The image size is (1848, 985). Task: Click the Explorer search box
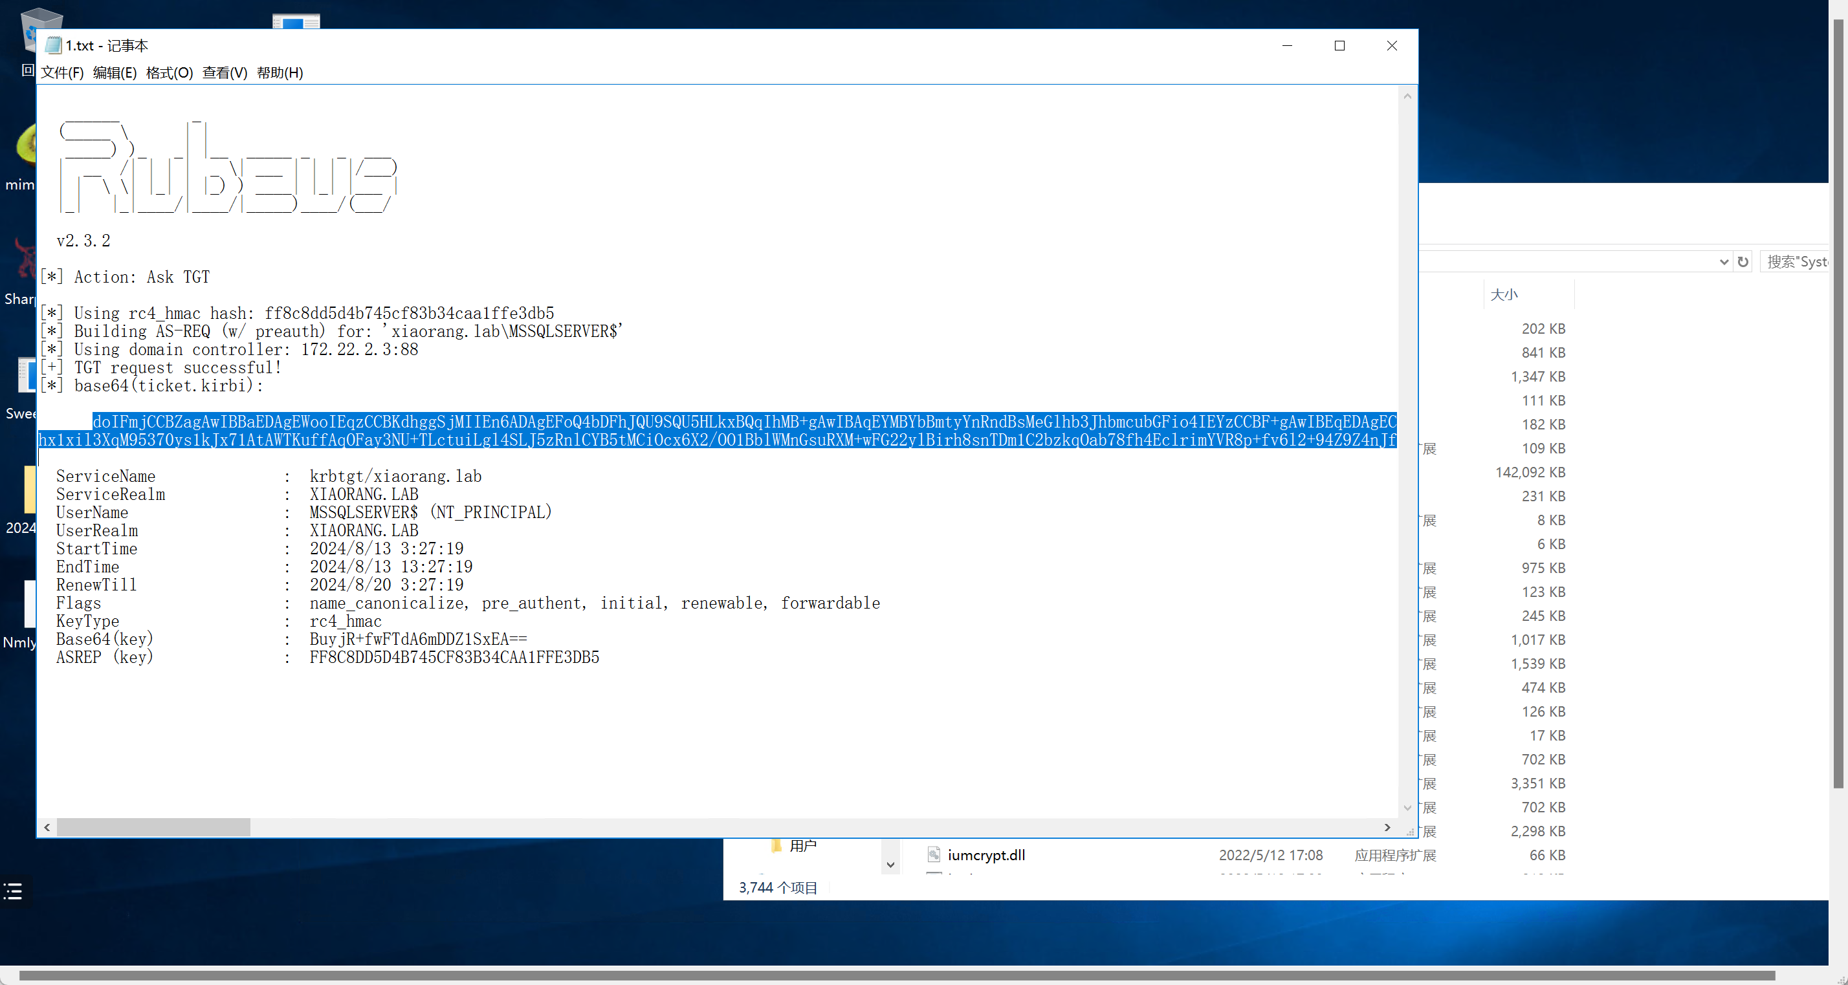point(1794,263)
